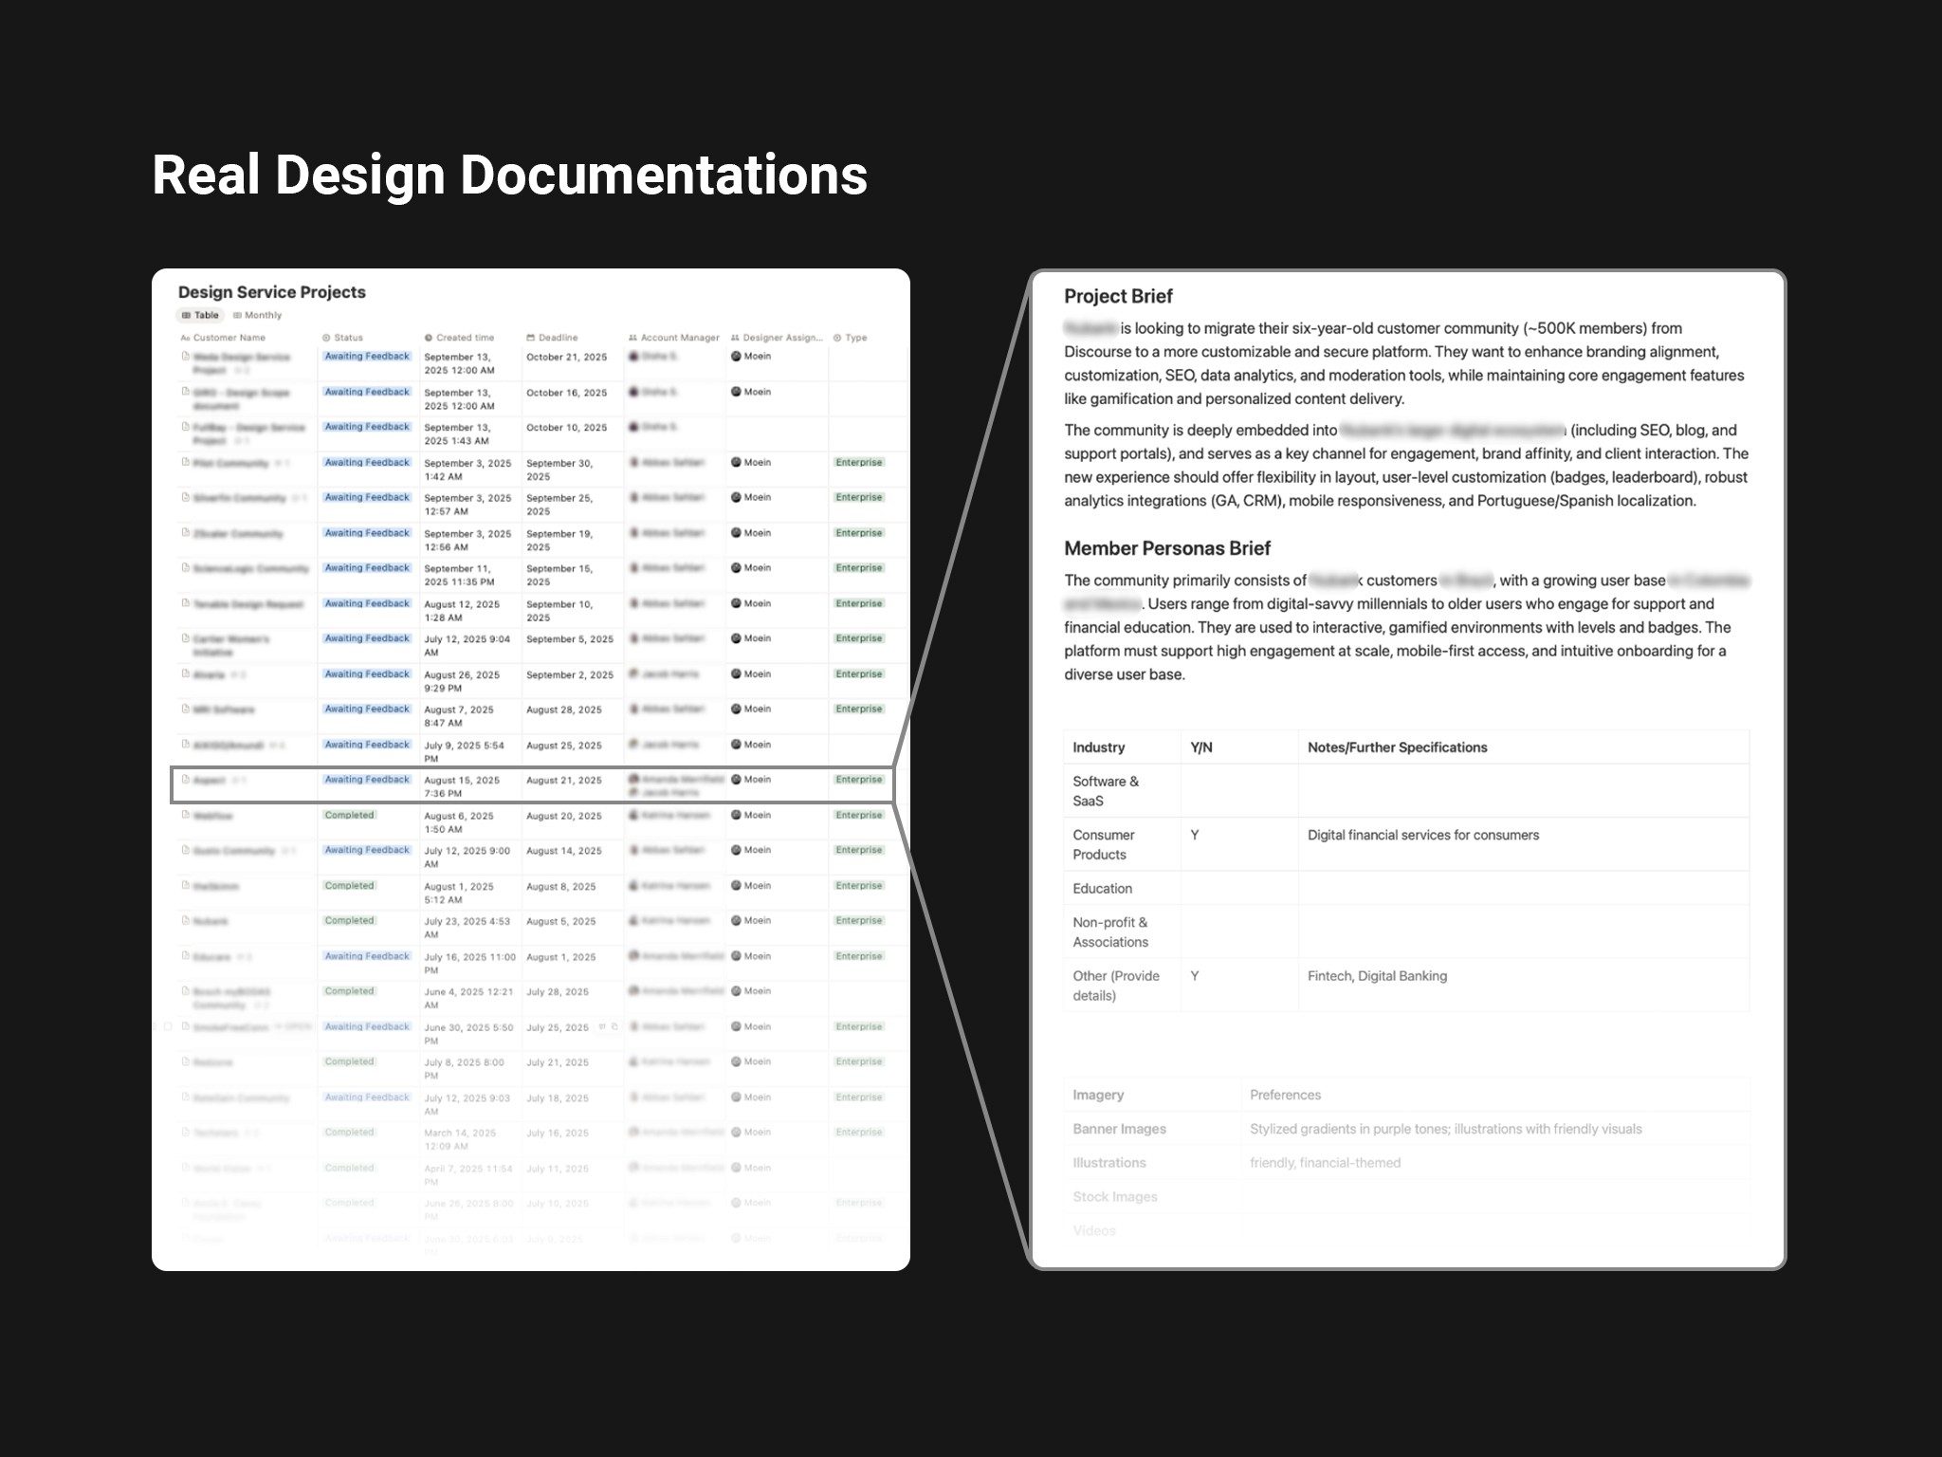The height and width of the screenshot is (1457, 1942).
Task: Open the Customer Name column header
Action: [x=223, y=338]
